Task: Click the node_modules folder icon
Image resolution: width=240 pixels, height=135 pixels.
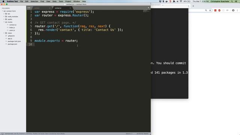Action: pos(6,16)
